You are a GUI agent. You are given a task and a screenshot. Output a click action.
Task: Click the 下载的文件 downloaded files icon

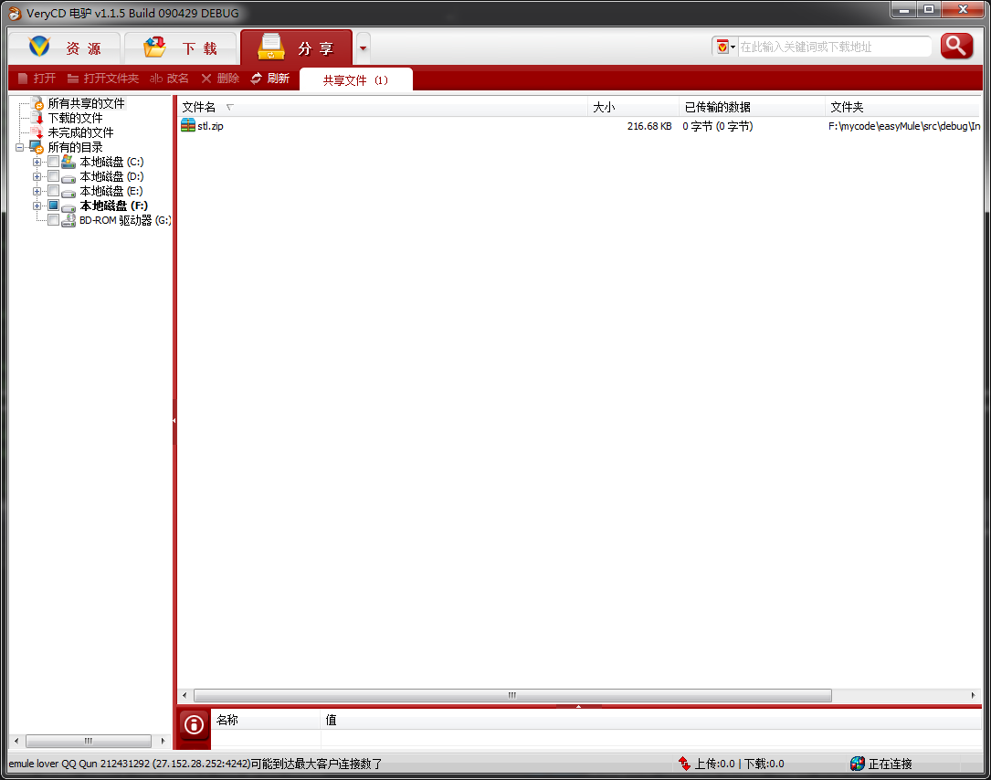pos(37,118)
